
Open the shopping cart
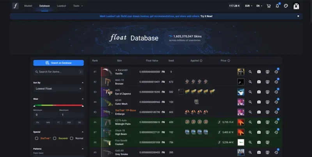click(269, 6)
